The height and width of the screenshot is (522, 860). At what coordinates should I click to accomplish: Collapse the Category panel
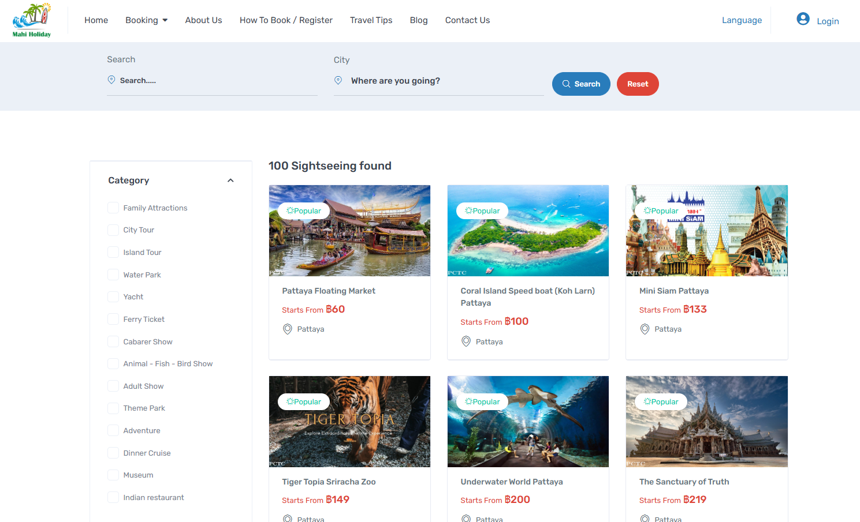pyautogui.click(x=230, y=180)
